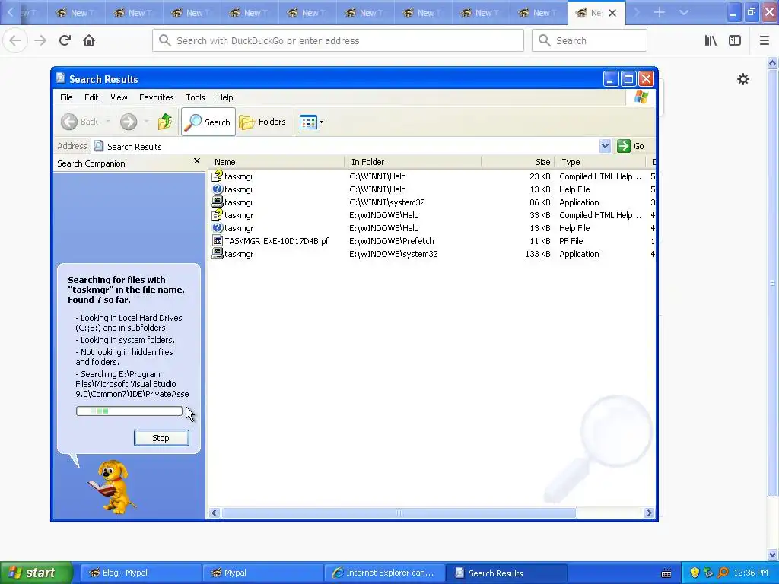The image size is (779, 584).
Task: Click the horizontal scrollbar thumb in results
Action: (399, 513)
